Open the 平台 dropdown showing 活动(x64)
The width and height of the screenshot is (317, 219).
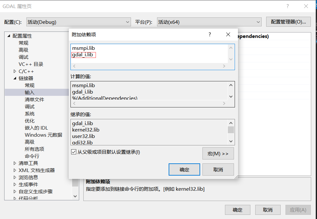pos(209,22)
